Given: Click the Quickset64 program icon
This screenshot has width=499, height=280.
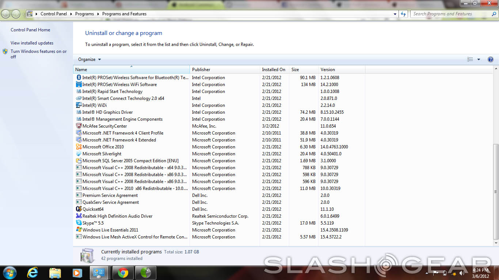Looking at the screenshot, I should pos(79,209).
